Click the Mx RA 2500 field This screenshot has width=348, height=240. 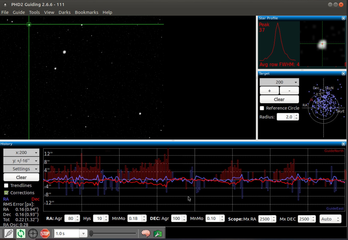click(x=265, y=219)
